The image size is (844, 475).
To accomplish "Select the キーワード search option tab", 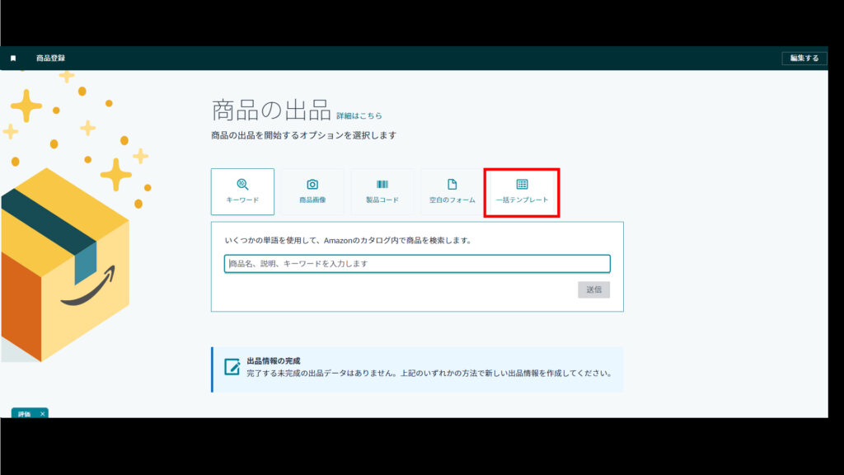I will pos(242,191).
